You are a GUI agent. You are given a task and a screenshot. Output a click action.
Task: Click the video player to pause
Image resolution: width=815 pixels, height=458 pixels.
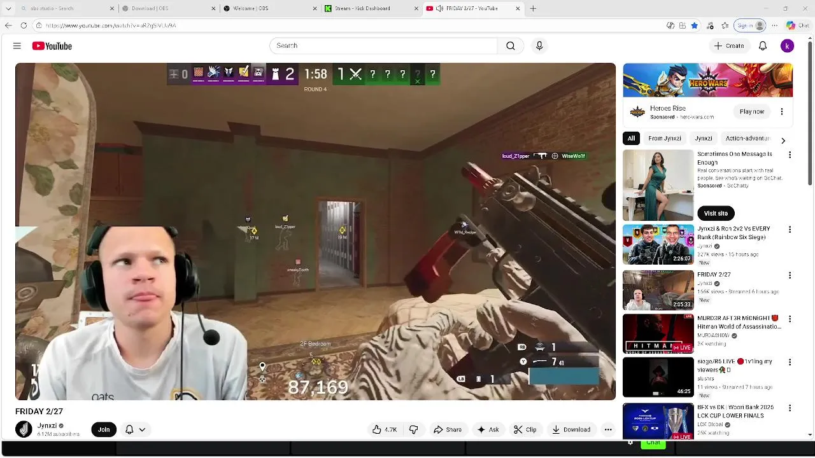coord(315,231)
